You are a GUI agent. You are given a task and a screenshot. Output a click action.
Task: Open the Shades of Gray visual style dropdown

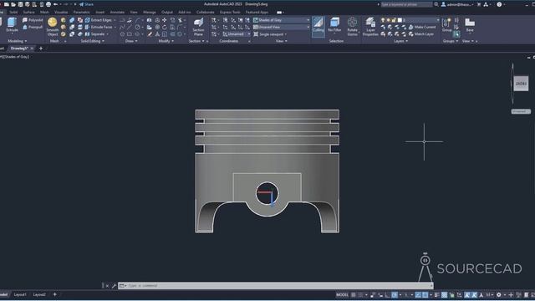(281, 20)
